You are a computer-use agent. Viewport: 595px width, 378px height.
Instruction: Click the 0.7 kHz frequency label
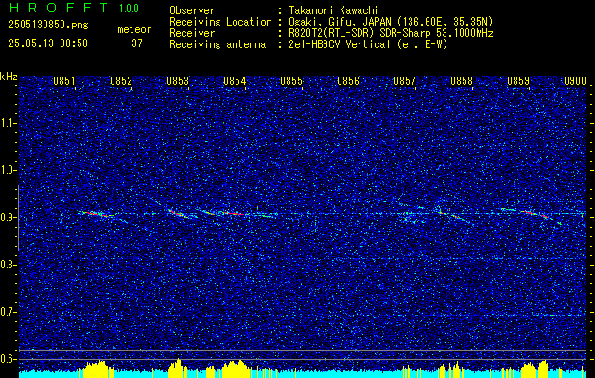pyautogui.click(x=8, y=312)
